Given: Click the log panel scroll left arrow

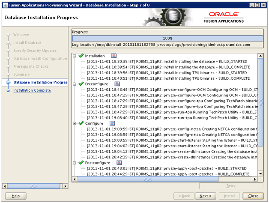Looking at the screenshot, I should pos(75,179).
